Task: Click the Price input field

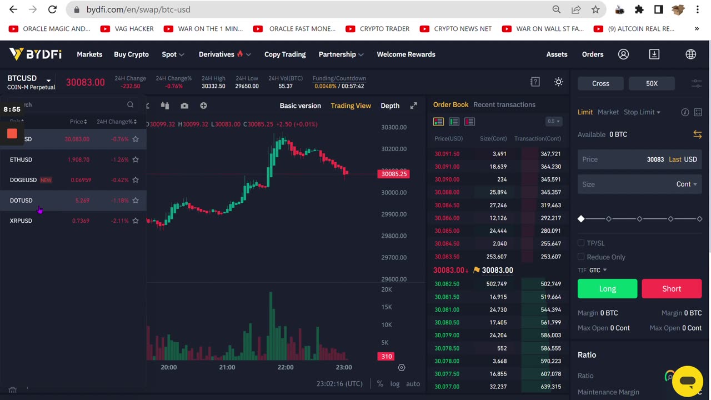Action: pyautogui.click(x=640, y=159)
